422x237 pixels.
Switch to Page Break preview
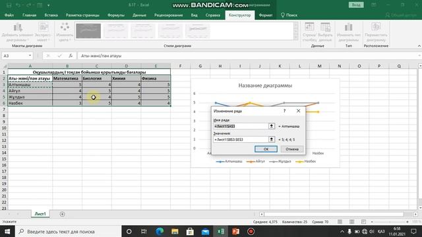coord(363,222)
